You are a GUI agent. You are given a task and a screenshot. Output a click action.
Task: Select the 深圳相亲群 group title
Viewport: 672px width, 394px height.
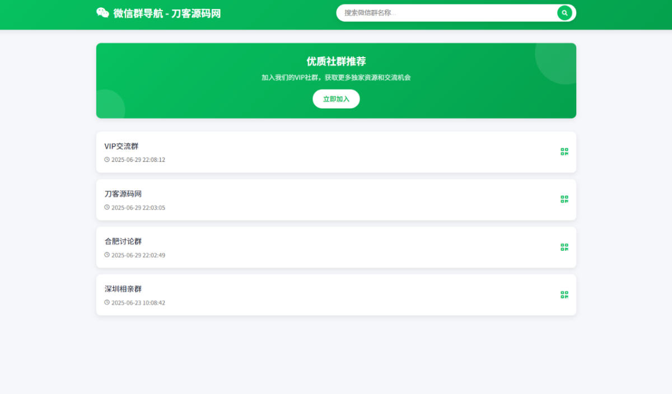(x=123, y=289)
